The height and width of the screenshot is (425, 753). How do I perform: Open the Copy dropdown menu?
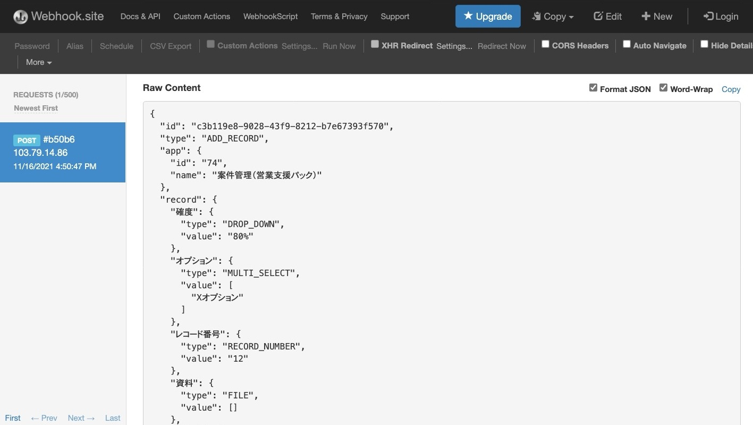[x=553, y=16]
